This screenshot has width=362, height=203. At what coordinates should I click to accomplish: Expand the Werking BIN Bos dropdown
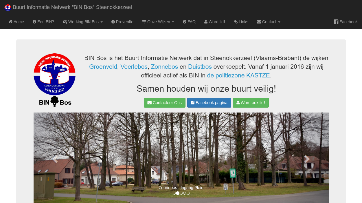[83, 22]
